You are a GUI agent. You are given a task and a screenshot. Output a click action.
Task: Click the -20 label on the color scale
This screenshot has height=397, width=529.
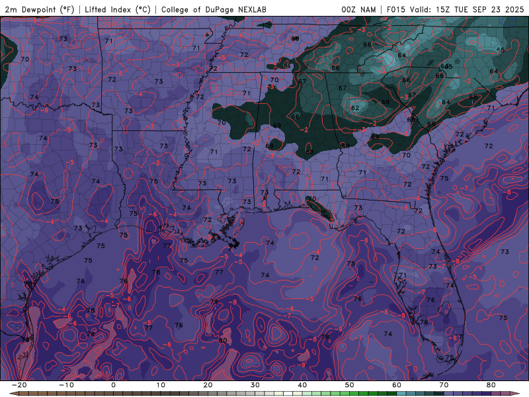coord(19,385)
